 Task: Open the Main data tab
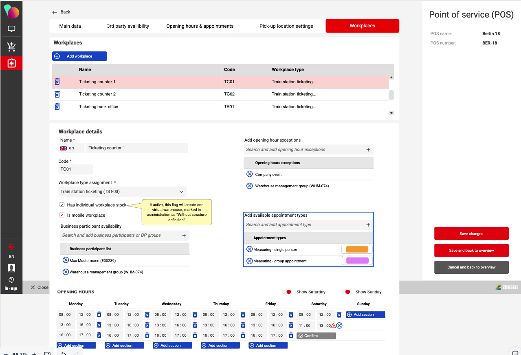(70, 26)
